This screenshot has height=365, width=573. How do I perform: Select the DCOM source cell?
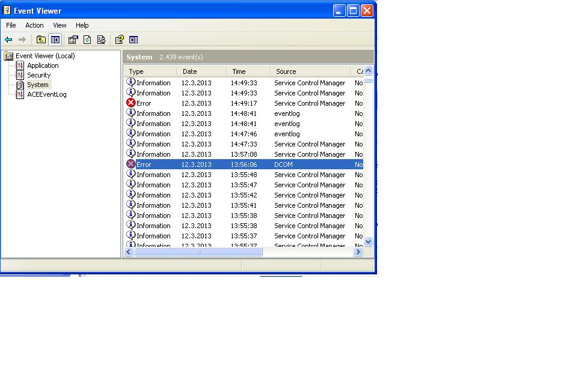tap(284, 164)
